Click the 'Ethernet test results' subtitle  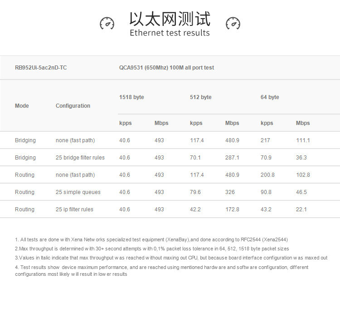tap(170, 33)
